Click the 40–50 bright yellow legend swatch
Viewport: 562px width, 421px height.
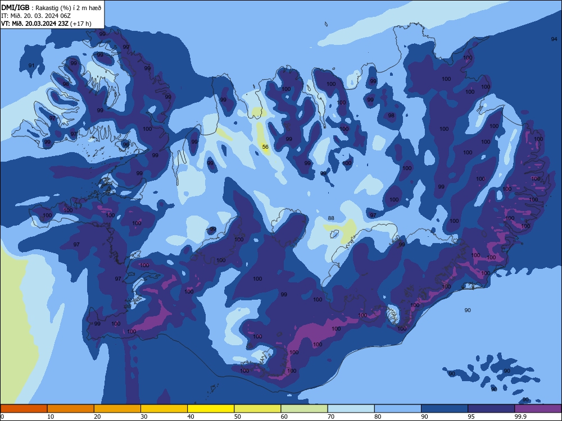point(211,409)
